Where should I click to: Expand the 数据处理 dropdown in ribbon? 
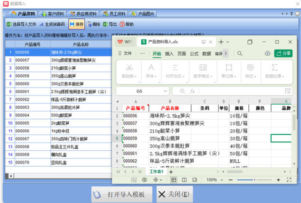[275, 71]
